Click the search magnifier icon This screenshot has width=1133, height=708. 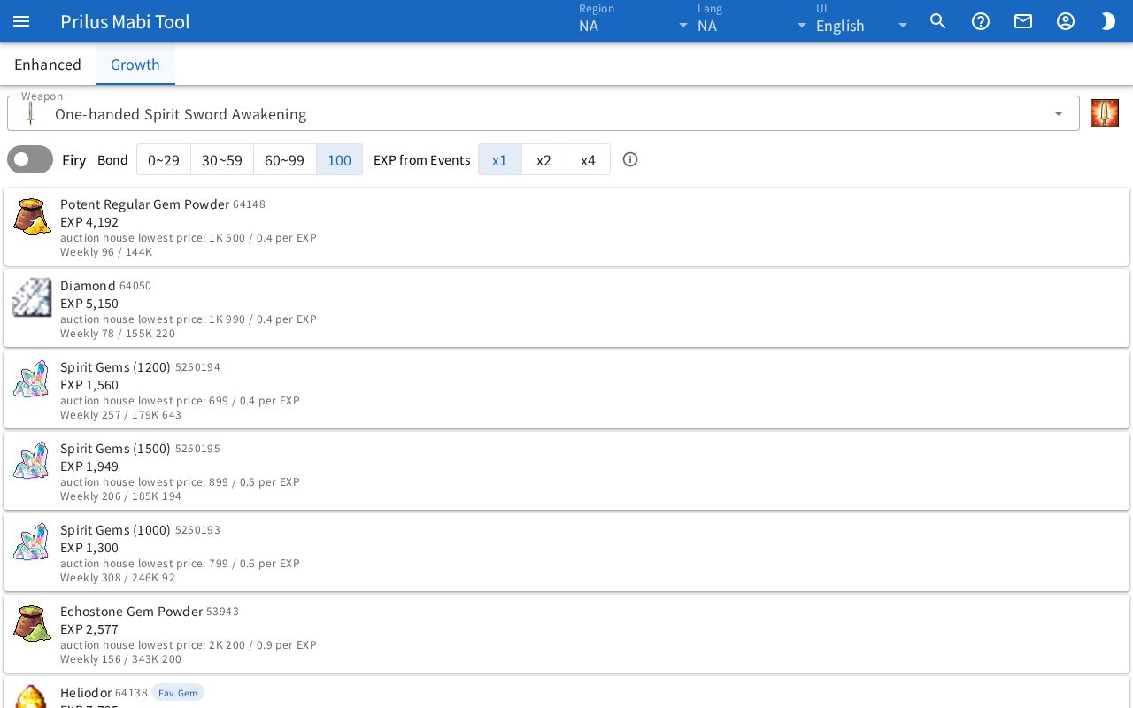(938, 21)
